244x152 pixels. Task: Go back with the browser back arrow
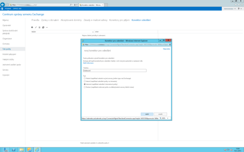(3, 5)
